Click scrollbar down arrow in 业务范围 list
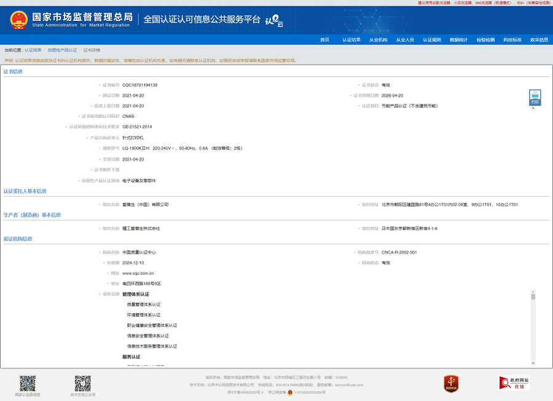Image resolution: width=553 pixels, height=401 pixels. pos(533,363)
